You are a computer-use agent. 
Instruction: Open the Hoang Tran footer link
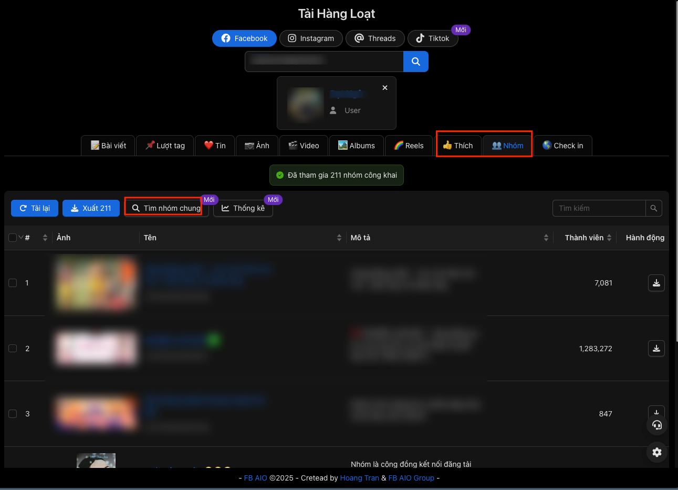pyautogui.click(x=360, y=478)
